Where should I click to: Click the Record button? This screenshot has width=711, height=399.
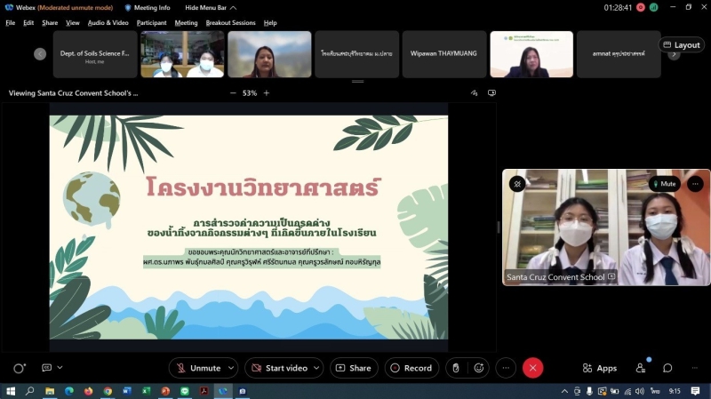[x=410, y=368]
